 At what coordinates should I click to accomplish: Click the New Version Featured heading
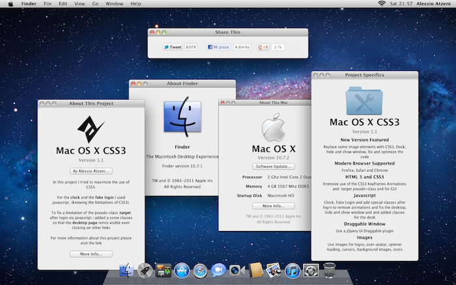365,140
